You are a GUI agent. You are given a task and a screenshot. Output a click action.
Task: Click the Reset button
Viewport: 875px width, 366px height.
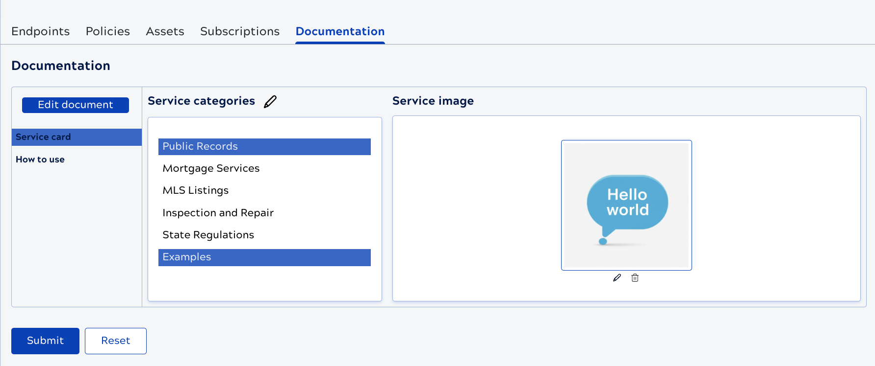point(116,341)
